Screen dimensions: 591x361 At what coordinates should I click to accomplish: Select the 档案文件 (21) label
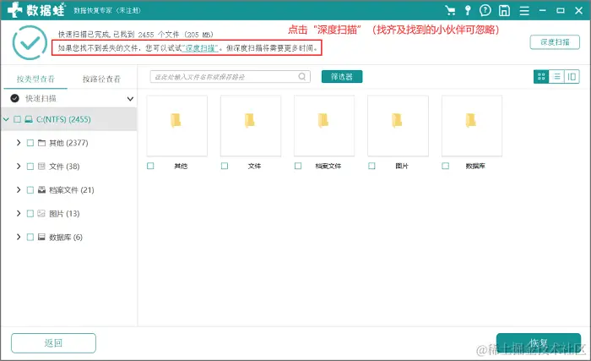[x=72, y=190]
